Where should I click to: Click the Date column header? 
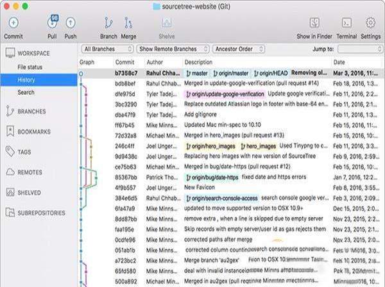click(x=339, y=62)
